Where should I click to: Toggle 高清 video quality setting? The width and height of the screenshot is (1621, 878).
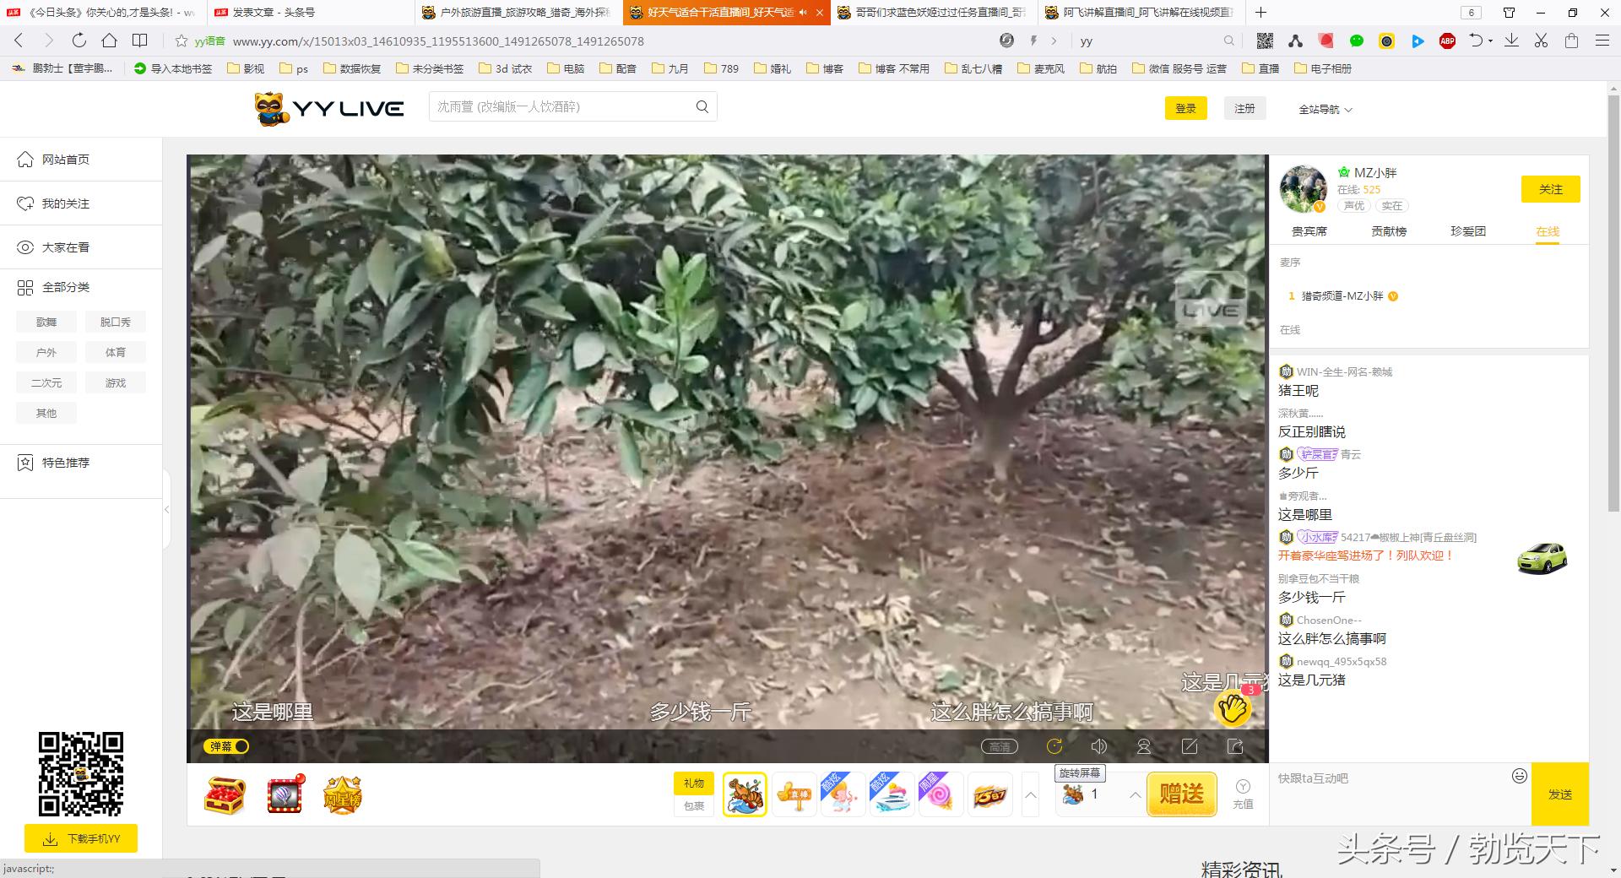[x=1000, y=746]
